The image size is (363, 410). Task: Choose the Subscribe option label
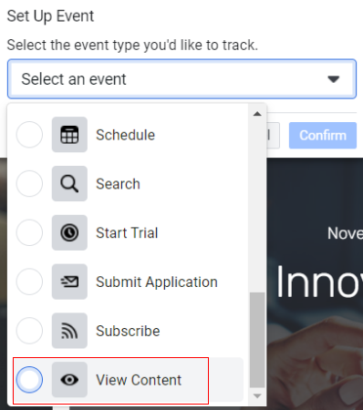[x=128, y=331]
